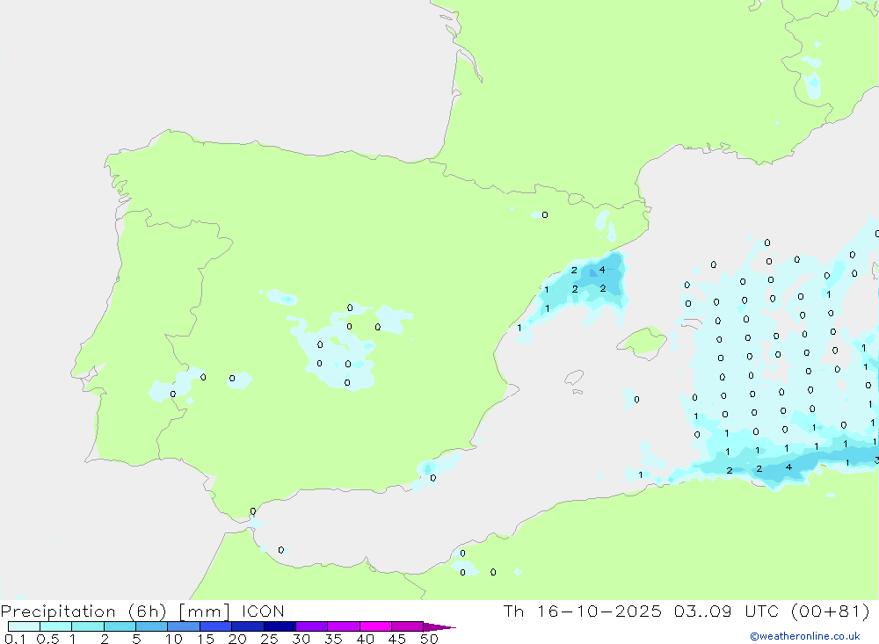Click the '0.1' legend scale label
879x644 pixels.
(x=15, y=639)
